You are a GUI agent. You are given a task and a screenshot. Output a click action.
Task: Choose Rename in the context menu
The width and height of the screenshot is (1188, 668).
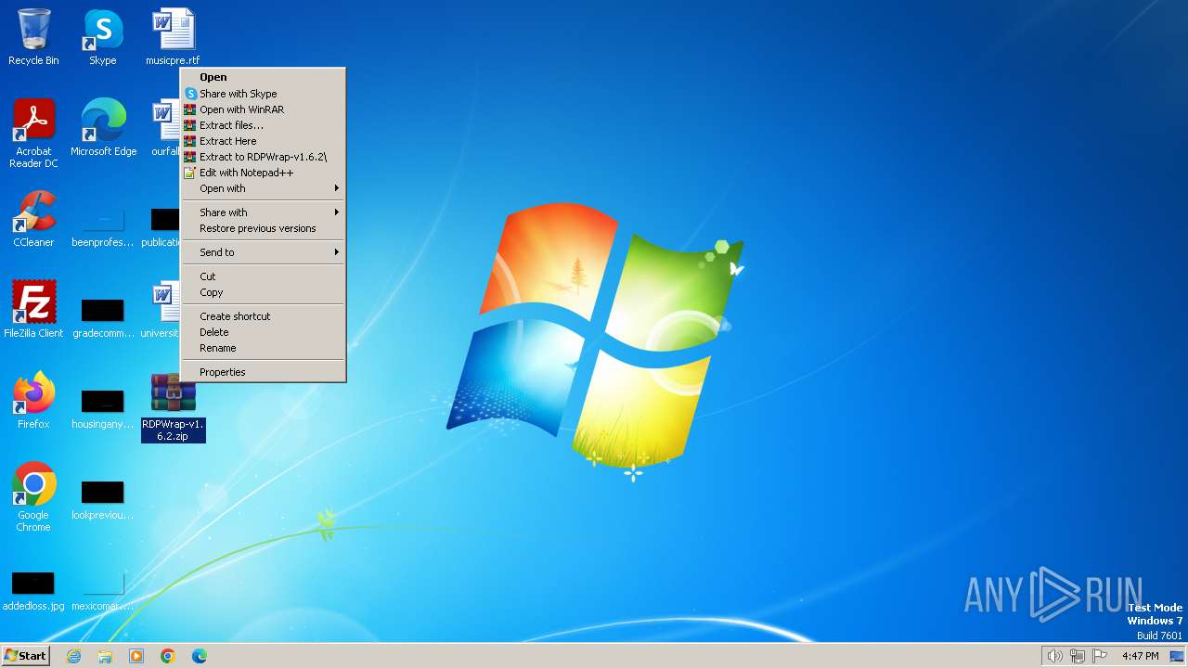point(263,348)
